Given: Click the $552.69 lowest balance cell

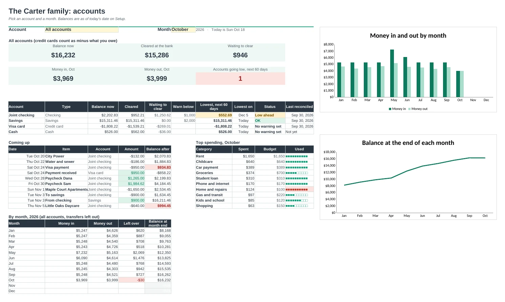Looking at the screenshot, I should coord(214,115).
